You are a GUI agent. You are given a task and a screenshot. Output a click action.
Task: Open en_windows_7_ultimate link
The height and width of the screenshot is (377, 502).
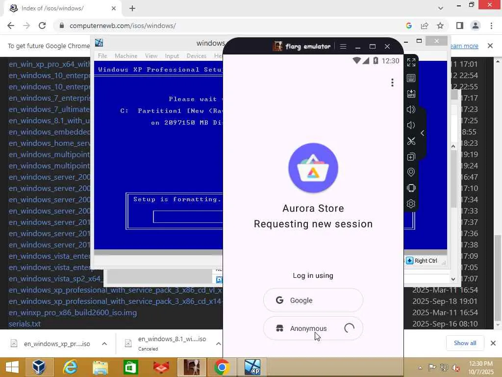click(x=50, y=109)
